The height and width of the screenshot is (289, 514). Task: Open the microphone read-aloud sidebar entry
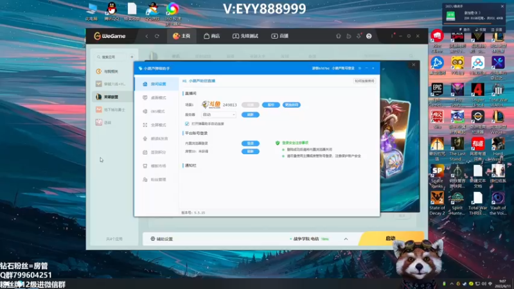[156, 139]
